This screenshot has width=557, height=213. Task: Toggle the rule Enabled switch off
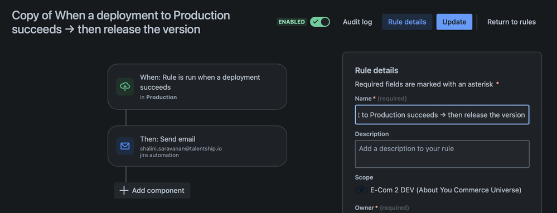[319, 22]
